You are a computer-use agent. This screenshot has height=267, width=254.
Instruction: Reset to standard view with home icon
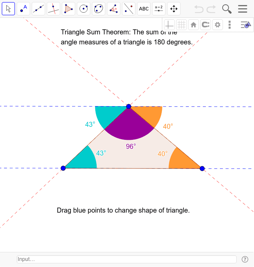click(x=194, y=25)
